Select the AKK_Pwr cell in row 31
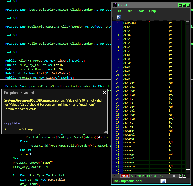193x186 pixels. [x=136, y=115]
